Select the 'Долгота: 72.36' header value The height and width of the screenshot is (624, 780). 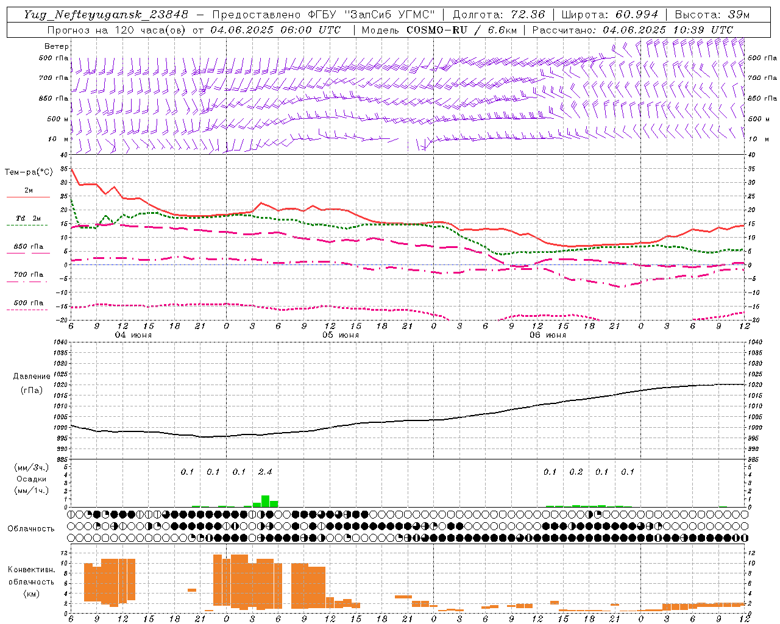tap(498, 15)
